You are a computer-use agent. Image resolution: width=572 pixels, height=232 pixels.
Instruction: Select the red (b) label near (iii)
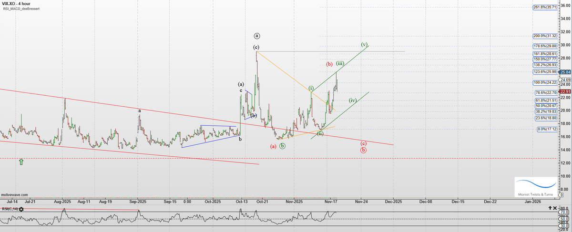pyautogui.click(x=329, y=64)
